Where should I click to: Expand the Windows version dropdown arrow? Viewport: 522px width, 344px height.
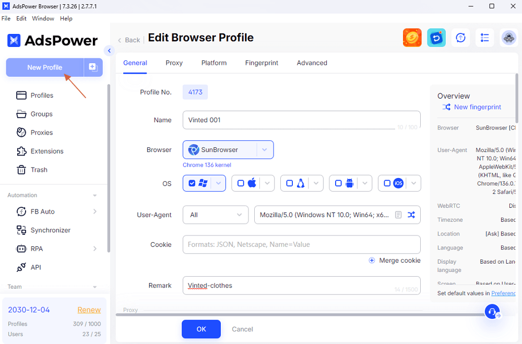tap(218, 183)
